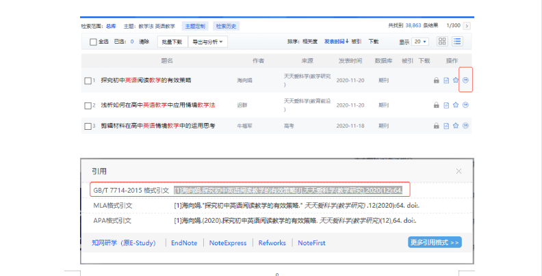This screenshot has width=542, height=276.
Task: Export citation to EndNote
Action: click(184, 243)
